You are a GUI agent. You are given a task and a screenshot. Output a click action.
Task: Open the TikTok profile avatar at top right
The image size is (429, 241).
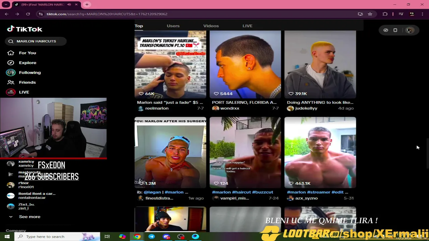pyautogui.click(x=409, y=30)
